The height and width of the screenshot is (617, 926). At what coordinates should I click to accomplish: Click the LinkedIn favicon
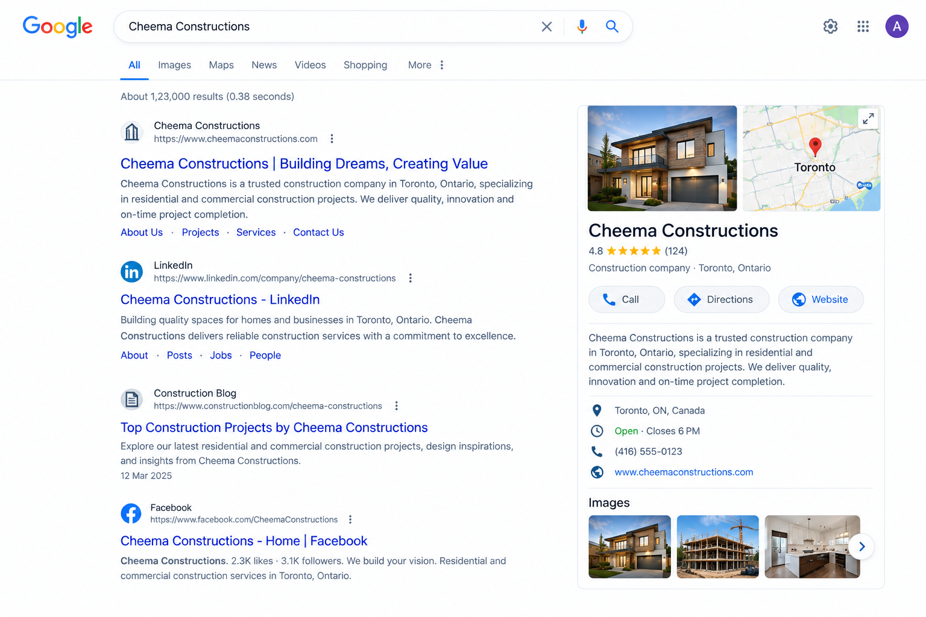coord(132,272)
